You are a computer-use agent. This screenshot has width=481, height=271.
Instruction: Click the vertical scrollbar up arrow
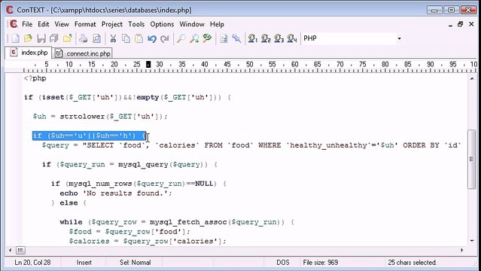pos(472,79)
